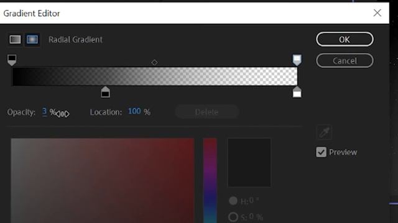Toggle the Preview checkbox
Screen dimensions: 398x223
point(321,152)
